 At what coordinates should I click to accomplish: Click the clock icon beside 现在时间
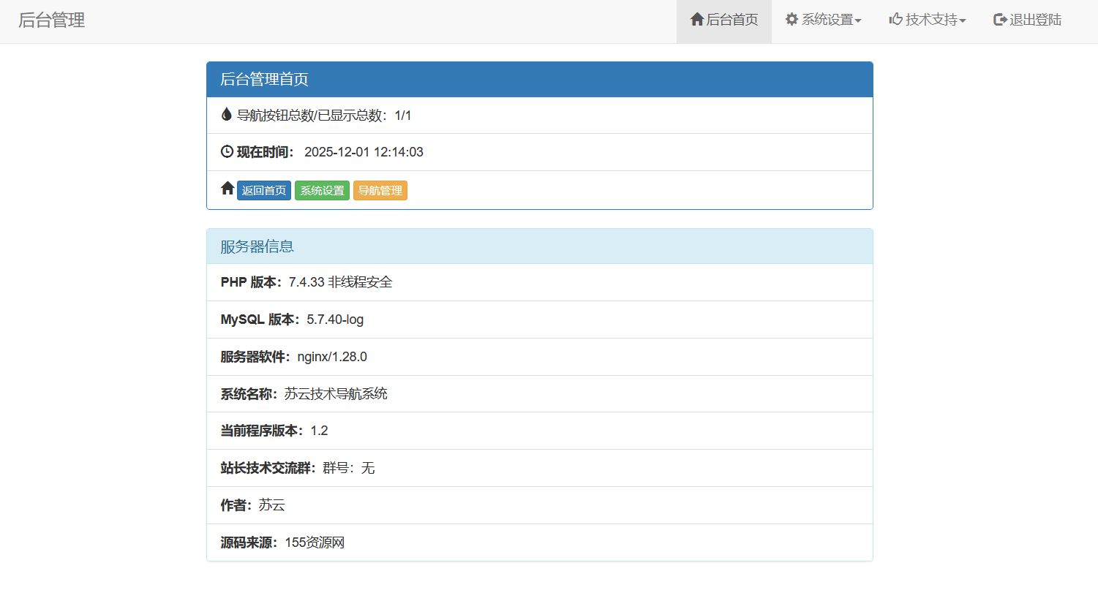click(227, 151)
